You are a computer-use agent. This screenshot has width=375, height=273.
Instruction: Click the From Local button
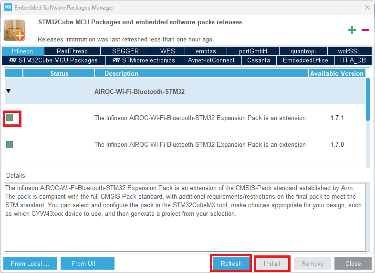point(30,263)
